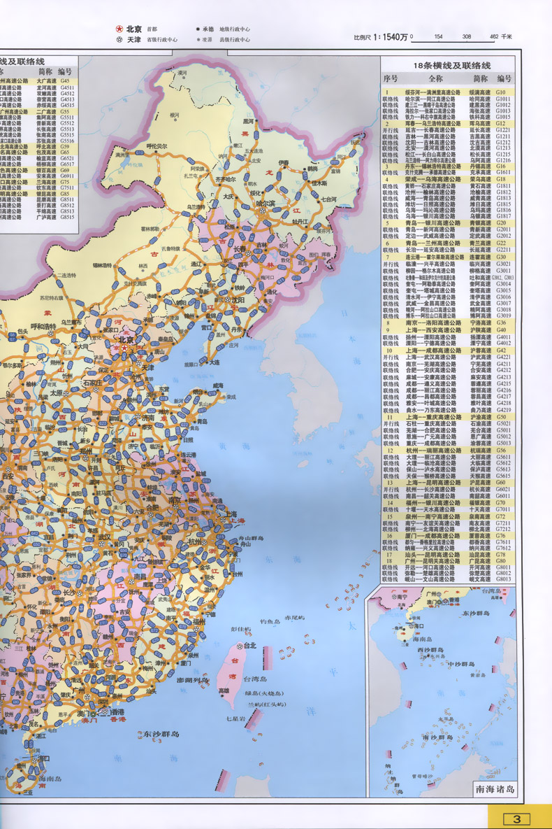Click the 海口 city label on Hainan
The width and height of the screenshot is (552, 829).
(43, 758)
